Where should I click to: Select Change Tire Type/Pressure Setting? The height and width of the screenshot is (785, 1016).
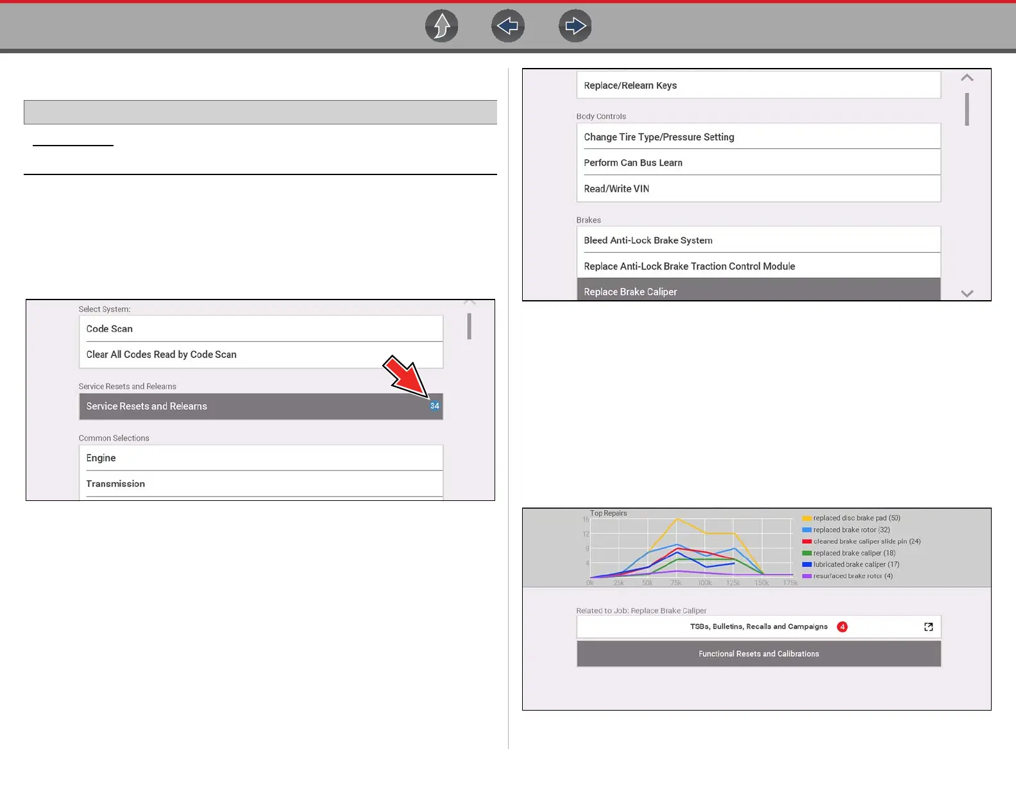tap(758, 137)
